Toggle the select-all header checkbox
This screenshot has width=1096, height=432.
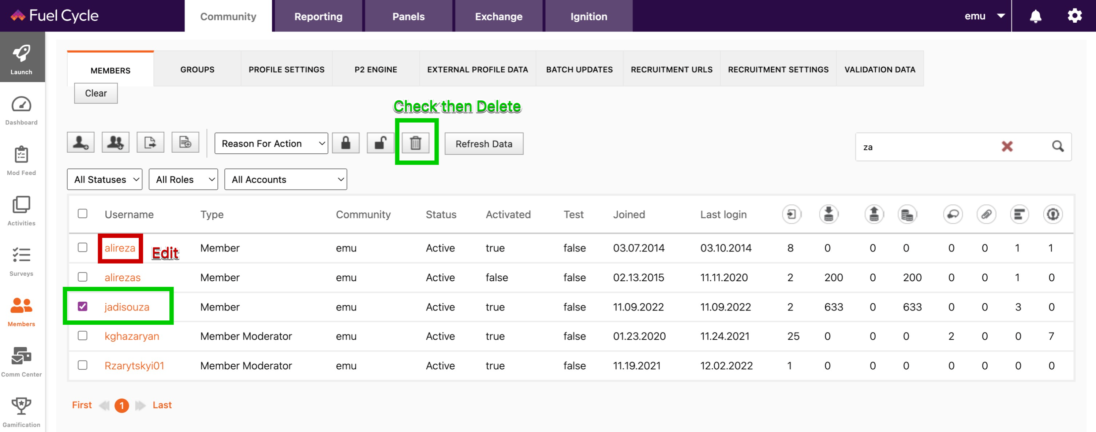click(x=83, y=214)
